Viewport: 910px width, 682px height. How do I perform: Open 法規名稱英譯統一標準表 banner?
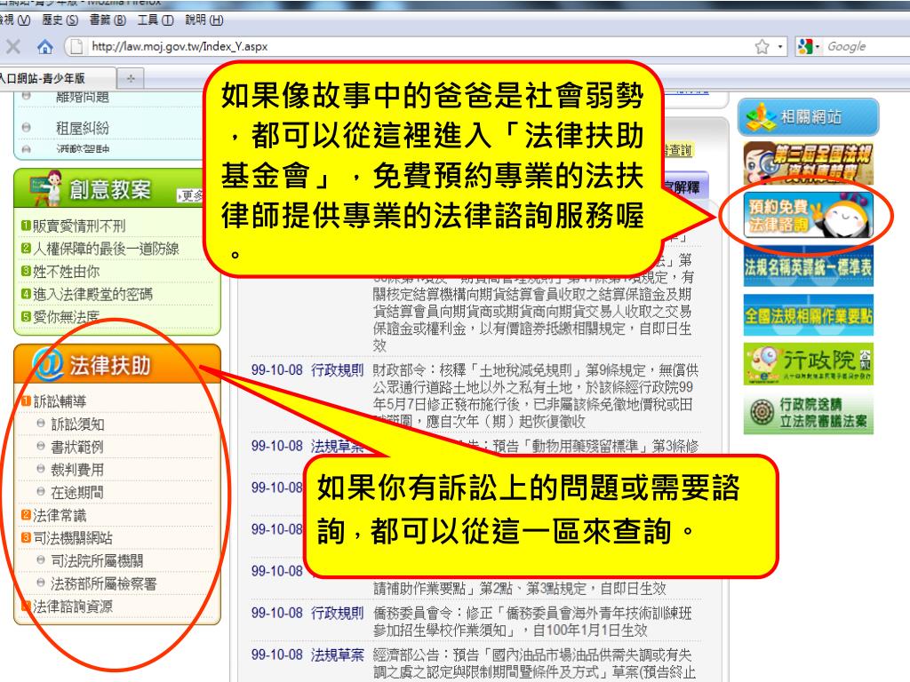pyautogui.click(x=809, y=266)
